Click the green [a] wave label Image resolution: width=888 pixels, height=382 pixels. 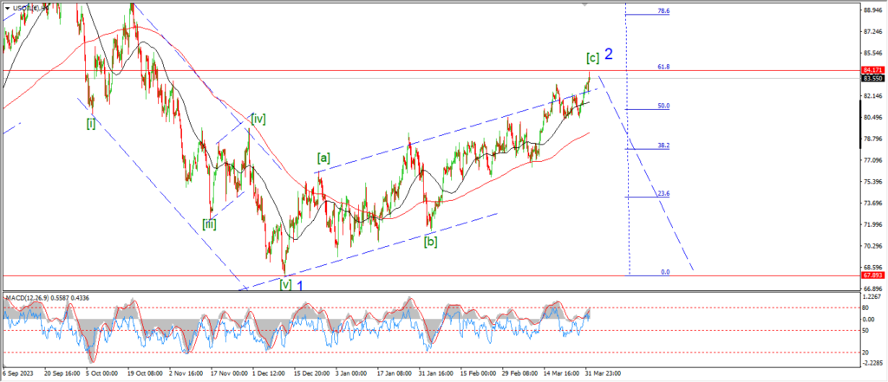[323, 158]
